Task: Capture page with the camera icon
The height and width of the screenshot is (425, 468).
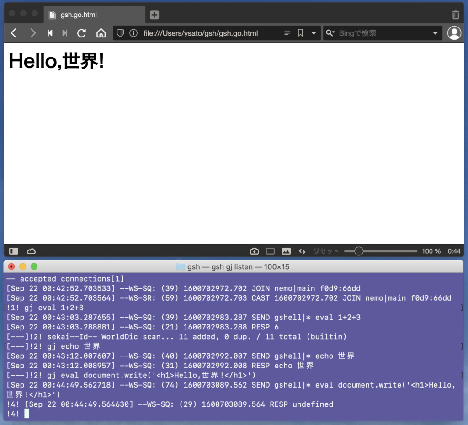Action: point(255,251)
